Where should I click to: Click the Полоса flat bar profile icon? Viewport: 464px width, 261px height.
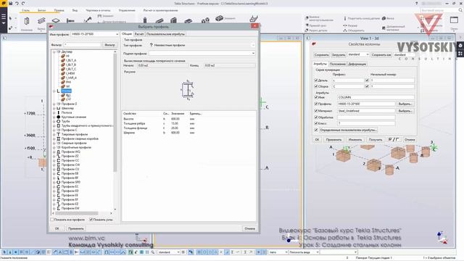[59, 112]
